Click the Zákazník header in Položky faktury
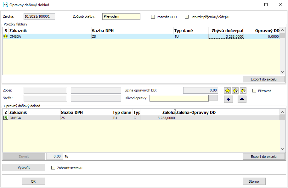The width and height of the screenshot is (288, 188). point(50,30)
